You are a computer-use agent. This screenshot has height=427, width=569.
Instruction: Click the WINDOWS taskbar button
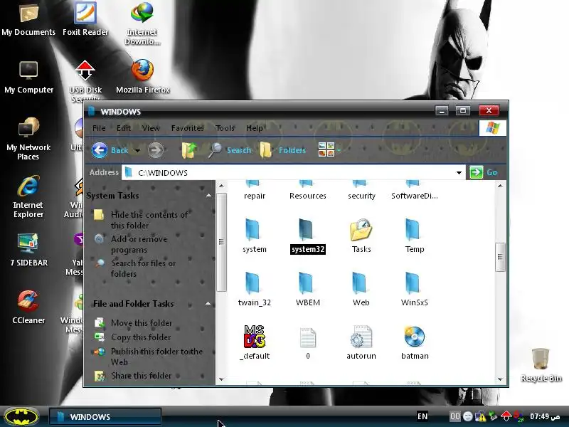click(x=105, y=416)
